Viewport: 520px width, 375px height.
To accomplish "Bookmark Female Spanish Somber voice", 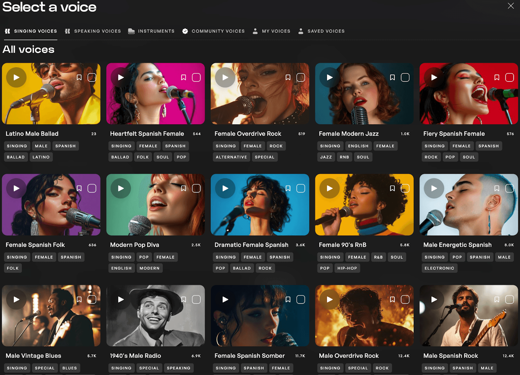I will tap(288, 299).
